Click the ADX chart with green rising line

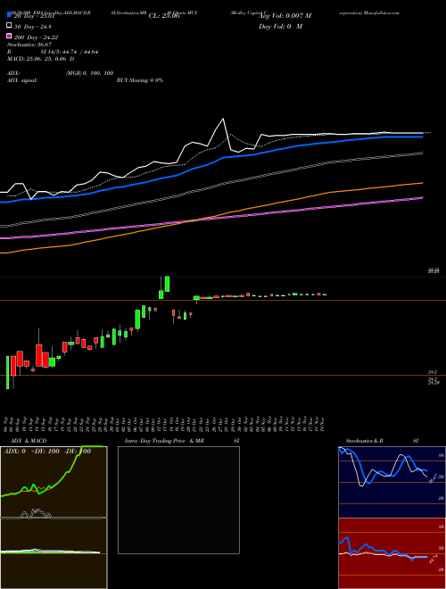pos(54,482)
